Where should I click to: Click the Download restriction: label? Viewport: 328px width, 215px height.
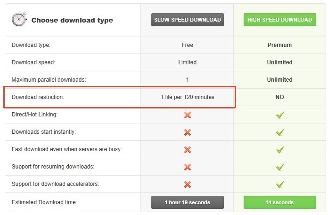coord(38,97)
